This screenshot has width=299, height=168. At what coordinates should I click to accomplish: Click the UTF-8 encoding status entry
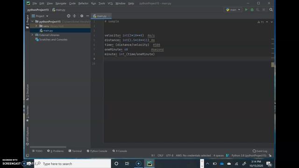coord(170,155)
